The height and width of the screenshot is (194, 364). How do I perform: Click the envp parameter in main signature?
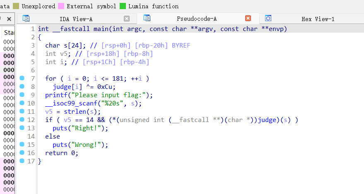tap(276, 29)
